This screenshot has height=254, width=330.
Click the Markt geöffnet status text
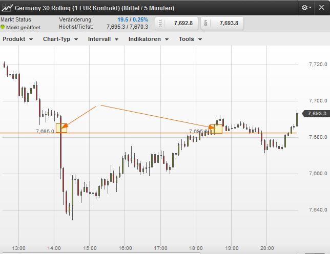point(24,27)
